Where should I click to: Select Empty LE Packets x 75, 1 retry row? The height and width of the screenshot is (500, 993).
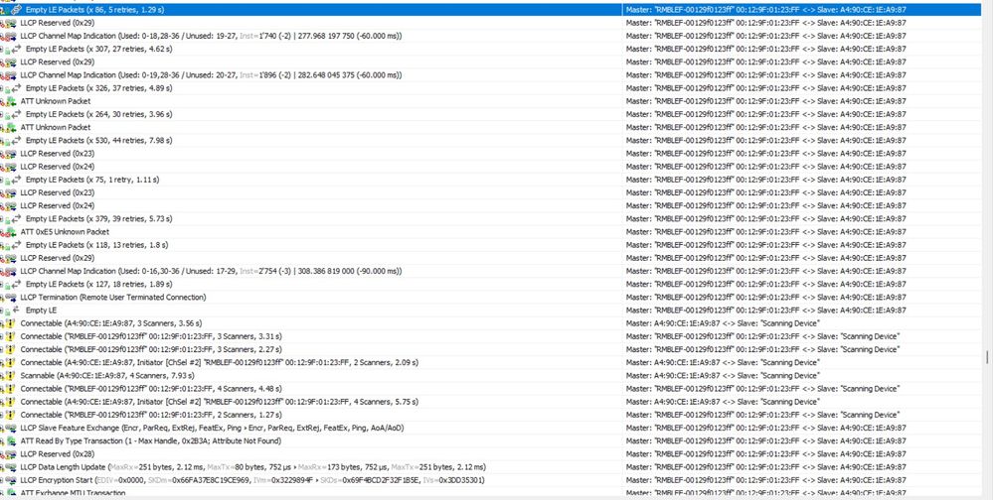click(311, 180)
